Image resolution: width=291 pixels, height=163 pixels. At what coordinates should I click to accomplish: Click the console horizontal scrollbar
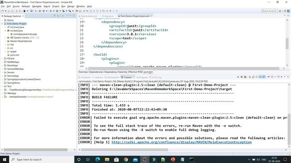coord(124,150)
